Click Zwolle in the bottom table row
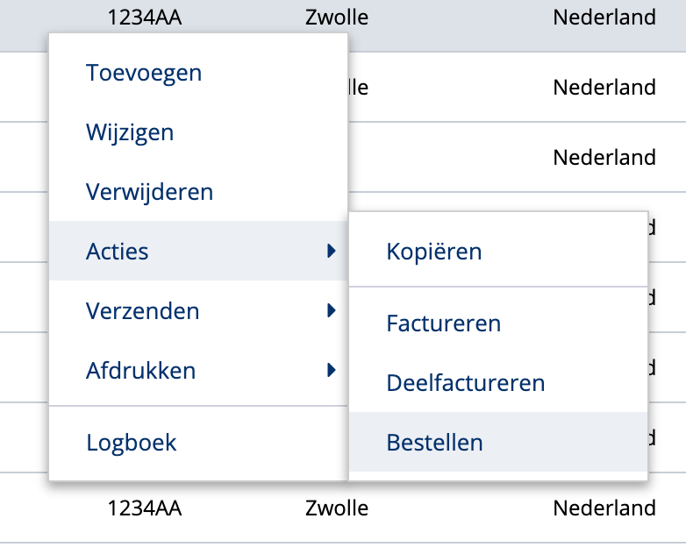The height and width of the screenshot is (547, 686). (337, 508)
